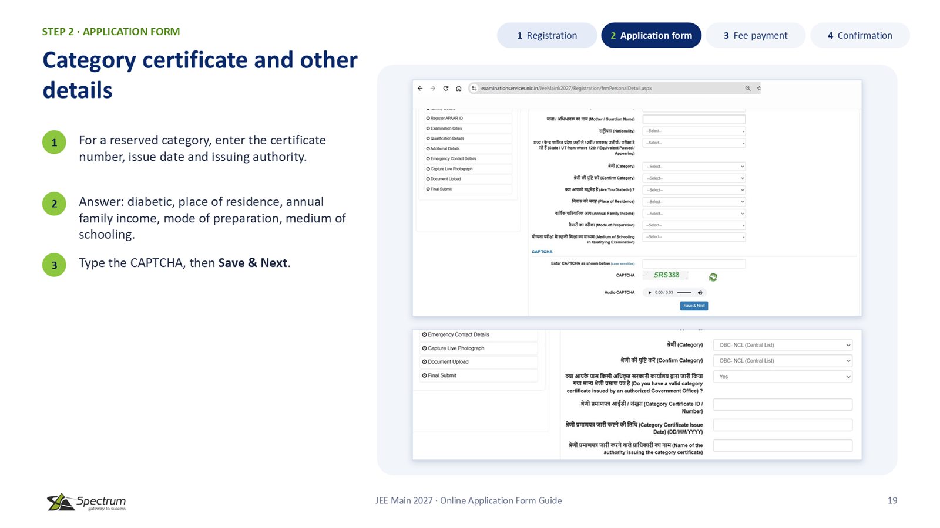Open the Category dropdown showing Select

click(694, 167)
